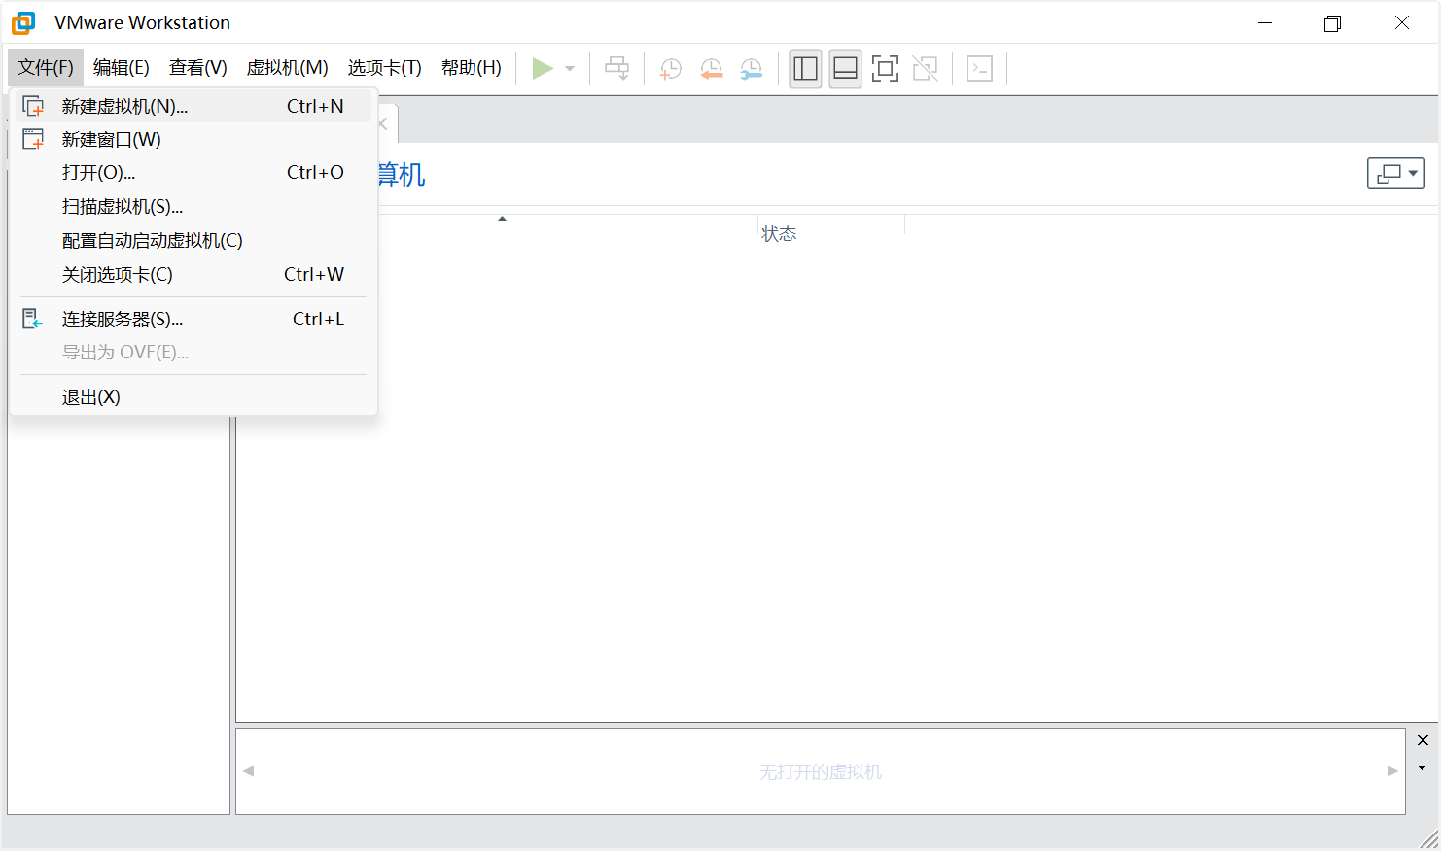Click the new window icon in menu
The height and width of the screenshot is (851, 1441).
[x=33, y=139]
